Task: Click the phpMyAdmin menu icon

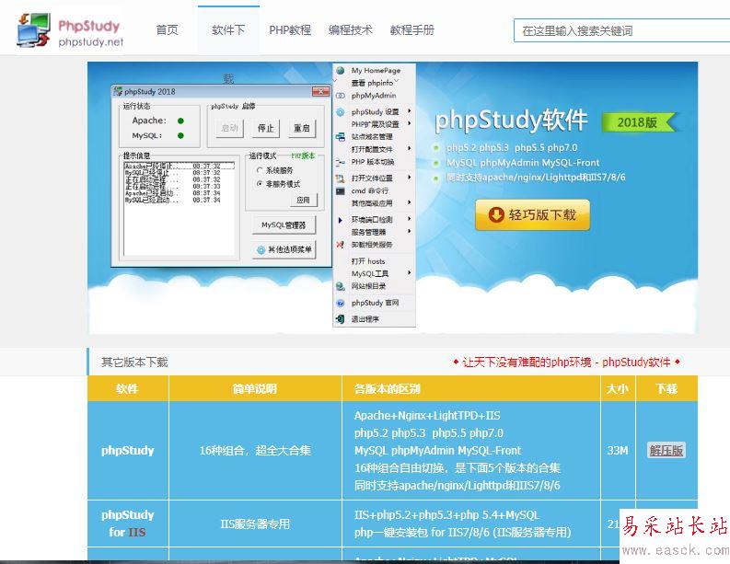Action: click(x=341, y=96)
